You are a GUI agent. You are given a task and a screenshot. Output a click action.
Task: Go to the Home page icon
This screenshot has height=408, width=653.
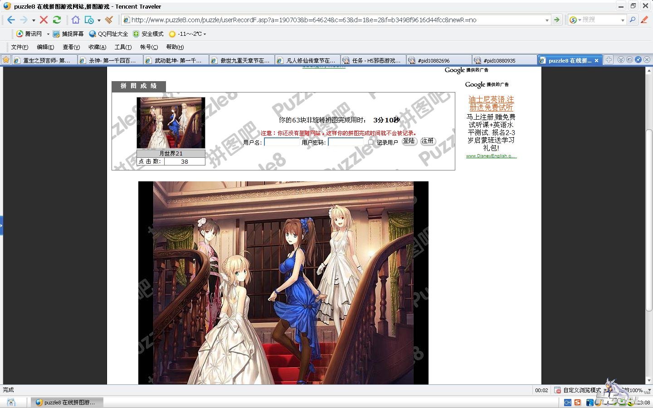click(75, 20)
